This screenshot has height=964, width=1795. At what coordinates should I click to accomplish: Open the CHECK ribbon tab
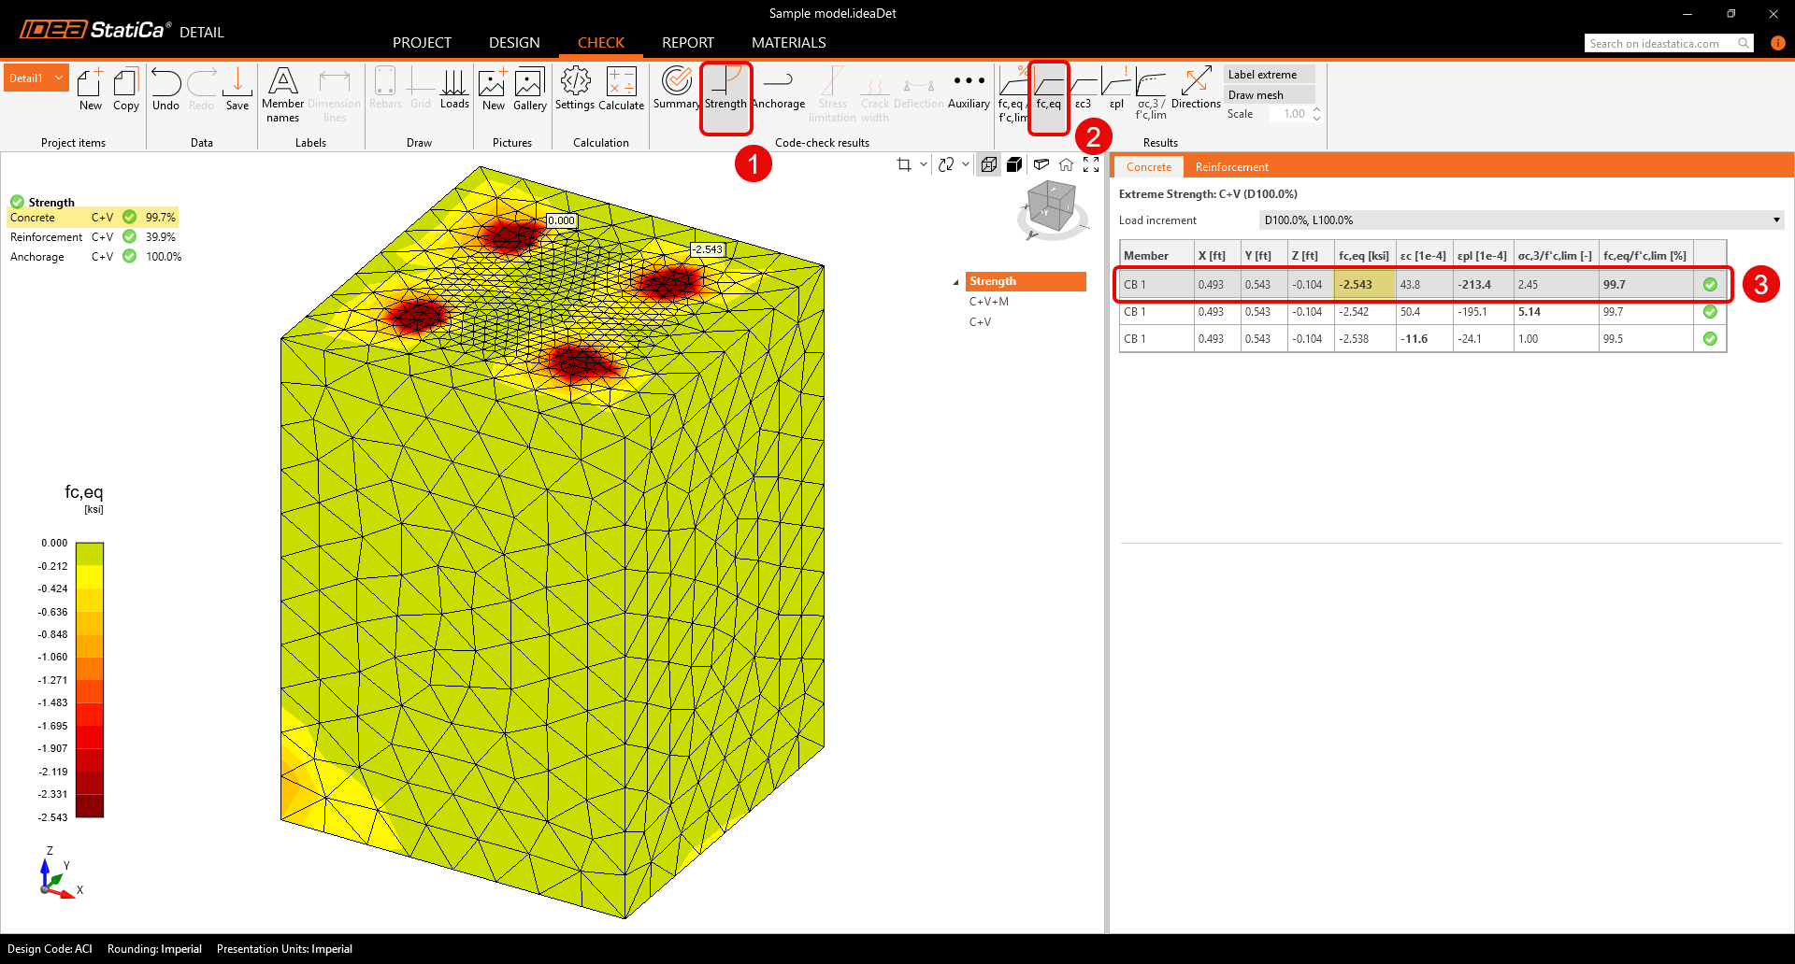(601, 43)
